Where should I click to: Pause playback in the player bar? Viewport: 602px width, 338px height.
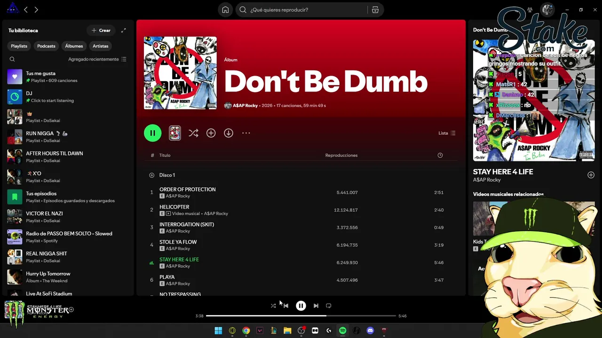(x=301, y=306)
